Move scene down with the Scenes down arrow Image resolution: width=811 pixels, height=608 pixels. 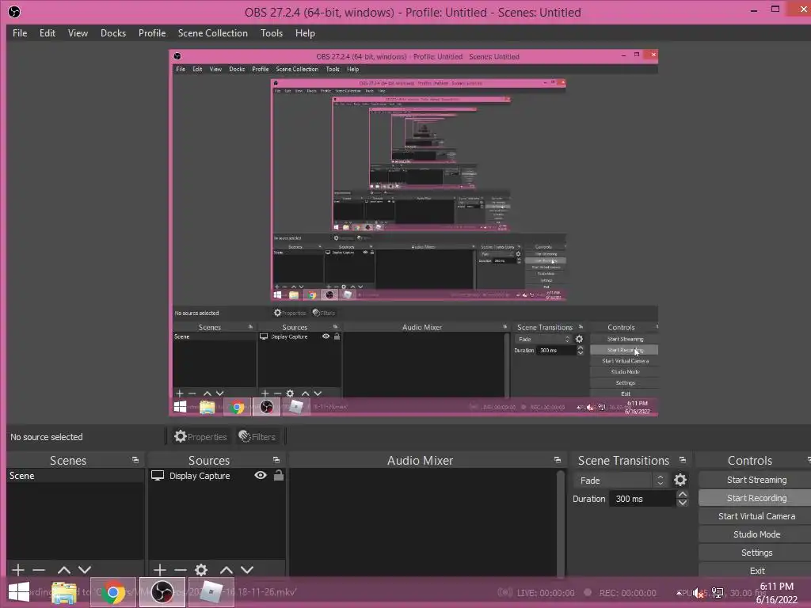click(85, 570)
